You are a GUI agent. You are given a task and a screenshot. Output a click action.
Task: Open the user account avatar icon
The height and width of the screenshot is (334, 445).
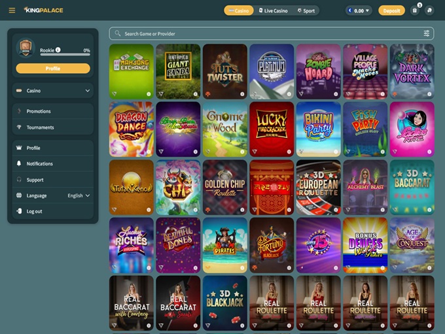coord(429,10)
